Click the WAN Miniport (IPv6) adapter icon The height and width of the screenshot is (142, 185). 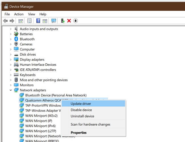[x=22, y=126]
